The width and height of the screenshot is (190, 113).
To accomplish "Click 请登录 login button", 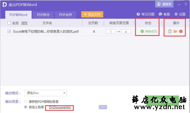I will click(x=164, y=4).
